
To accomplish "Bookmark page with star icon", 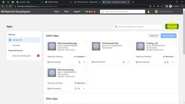I will [162, 6].
